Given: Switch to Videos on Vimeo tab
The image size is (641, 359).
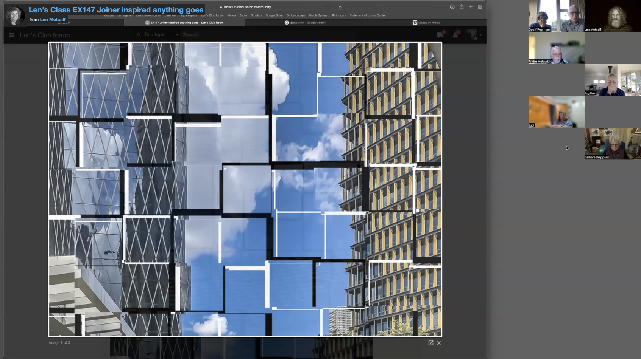Looking at the screenshot, I should (x=426, y=23).
